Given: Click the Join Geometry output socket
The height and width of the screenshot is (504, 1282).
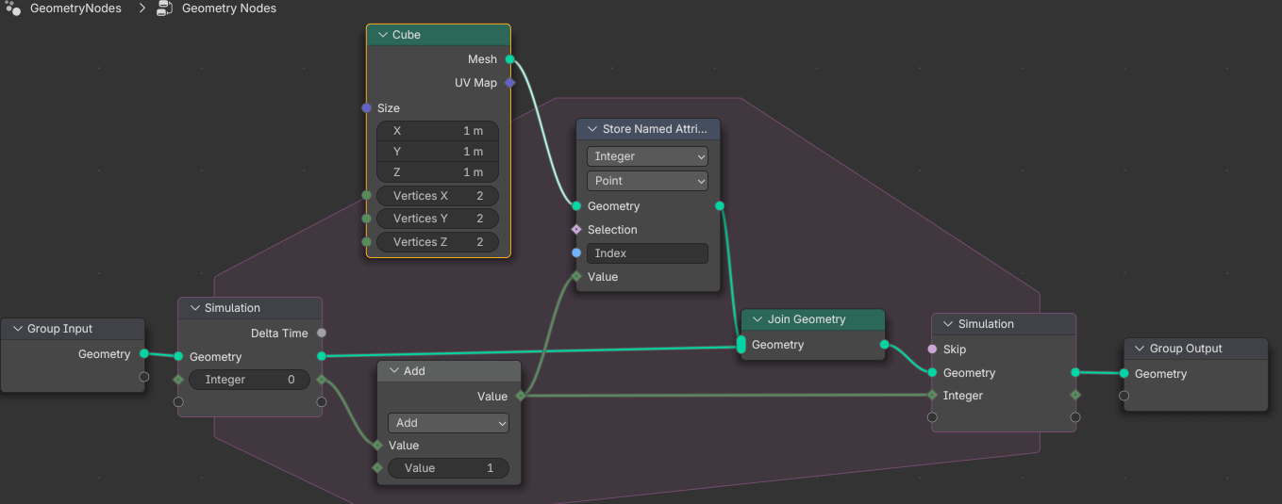Looking at the screenshot, I should pos(884,345).
